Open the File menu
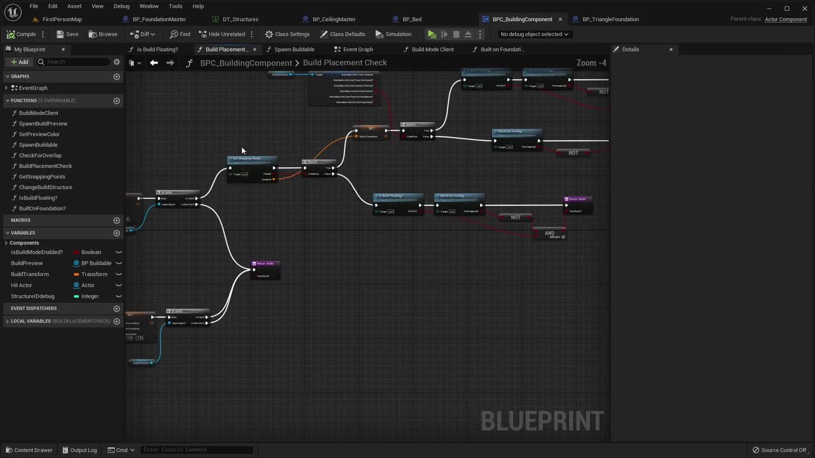Image resolution: width=815 pixels, height=458 pixels. point(34,6)
